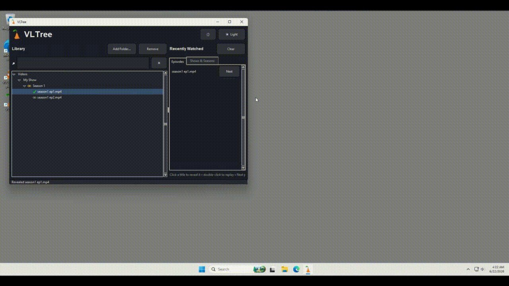The width and height of the screenshot is (509, 286).
Task: Switch to the Shows & Seasons tab
Action: tap(202, 61)
